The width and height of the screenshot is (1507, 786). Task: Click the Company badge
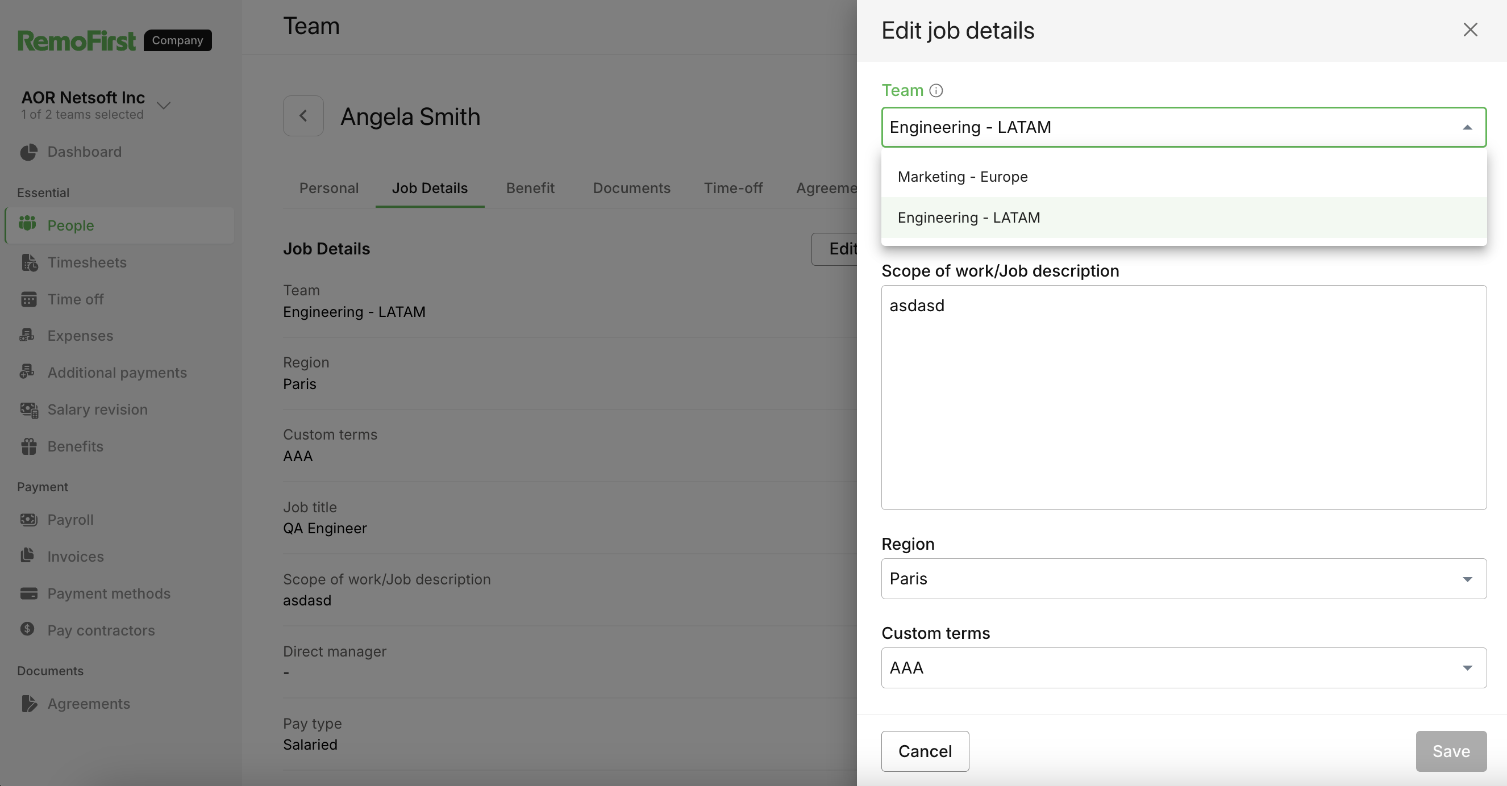pyautogui.click(x=177, y=40)
